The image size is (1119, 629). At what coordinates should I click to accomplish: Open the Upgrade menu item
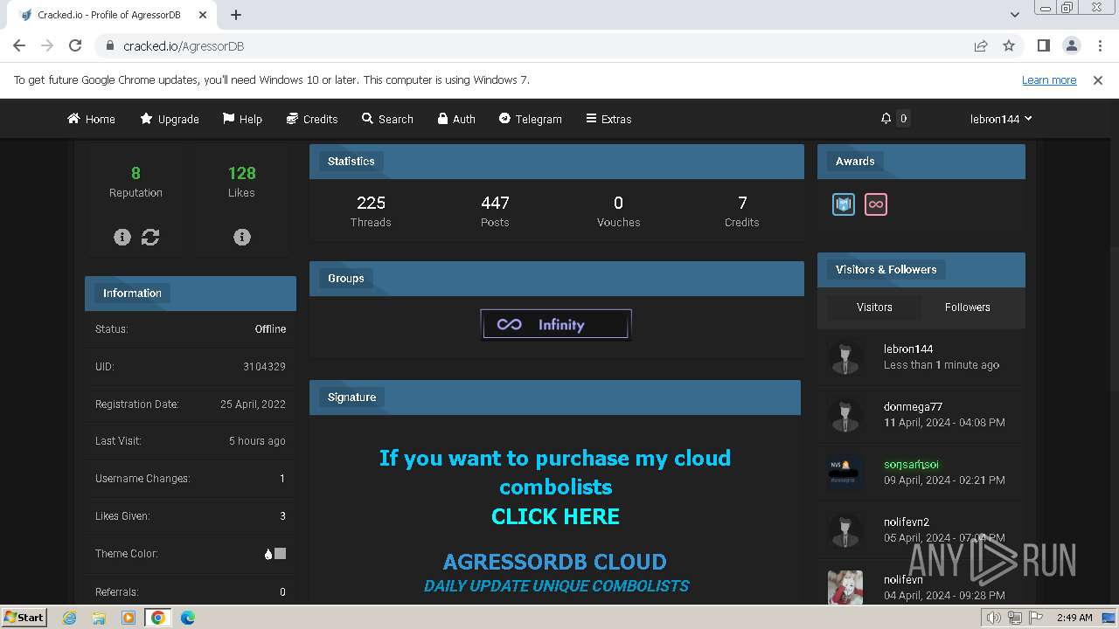[x=170, y=119]
